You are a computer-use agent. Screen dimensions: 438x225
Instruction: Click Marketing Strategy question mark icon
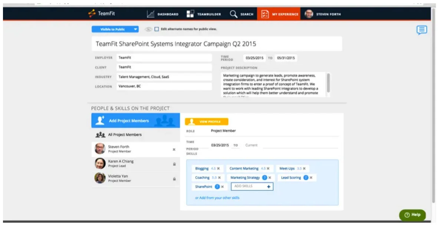tap(264, 178)
